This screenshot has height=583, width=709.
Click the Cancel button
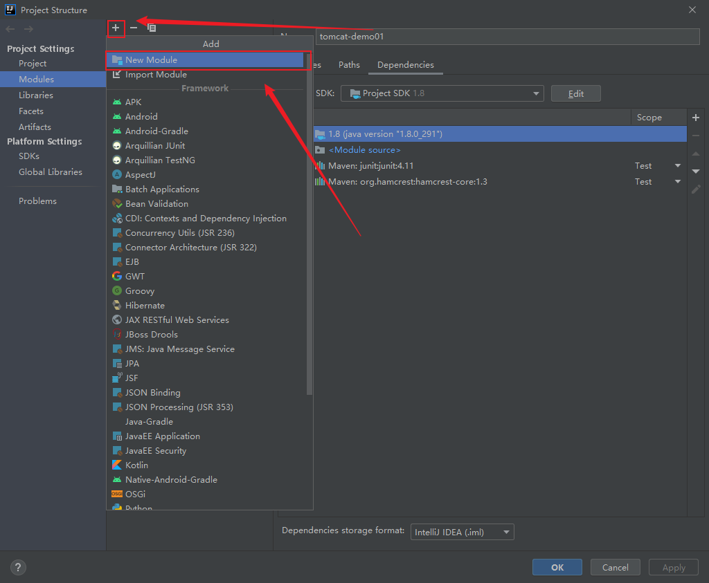pos(615,567)
